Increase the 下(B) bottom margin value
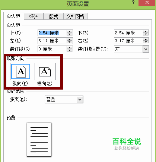156x162 pixels. (x=146, y=32)
